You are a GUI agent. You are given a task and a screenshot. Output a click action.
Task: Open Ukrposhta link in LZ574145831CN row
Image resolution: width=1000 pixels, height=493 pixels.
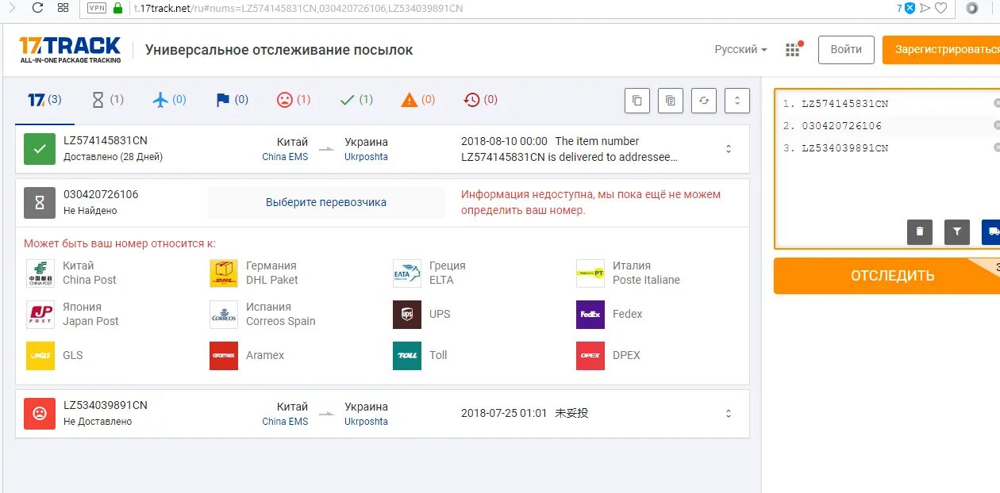tap(366, 157)
